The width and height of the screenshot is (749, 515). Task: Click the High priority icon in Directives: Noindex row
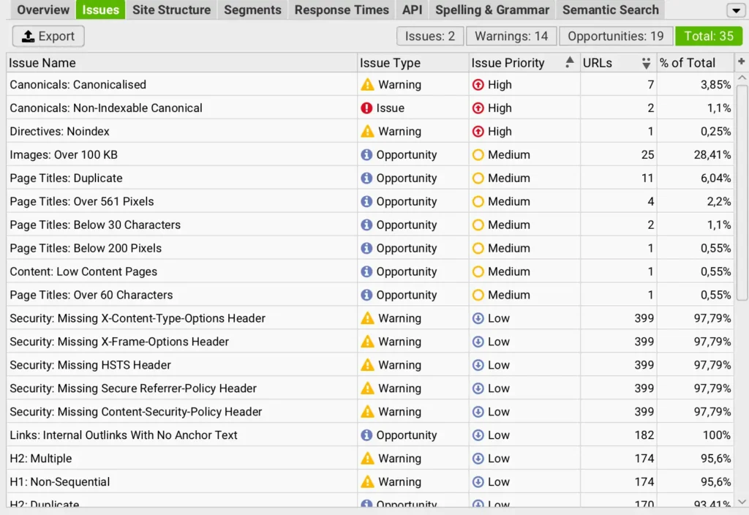click(x=478, y=132)
